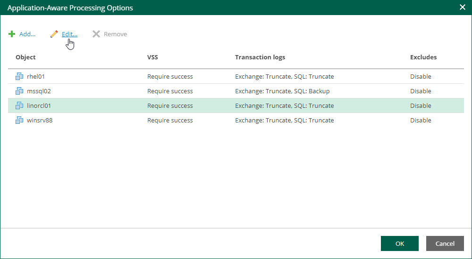Close the Application-Aware Processing Options dialog
The width and height of the screenshot is (472, 259).
[x=463, y=8]
